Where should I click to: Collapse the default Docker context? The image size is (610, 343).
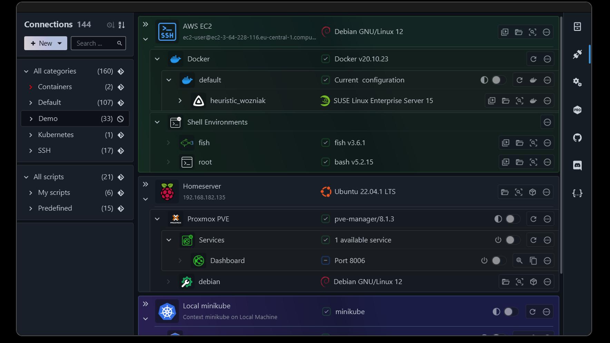click(169, 80)
